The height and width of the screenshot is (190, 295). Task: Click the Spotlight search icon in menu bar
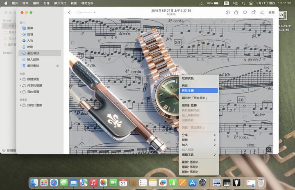[x=243, y=3]
